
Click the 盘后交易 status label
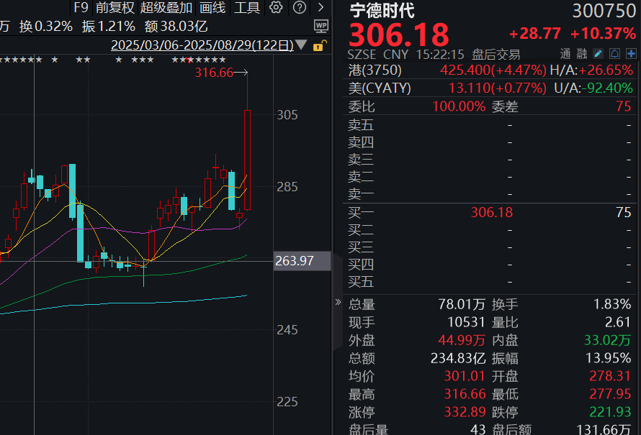496,54
